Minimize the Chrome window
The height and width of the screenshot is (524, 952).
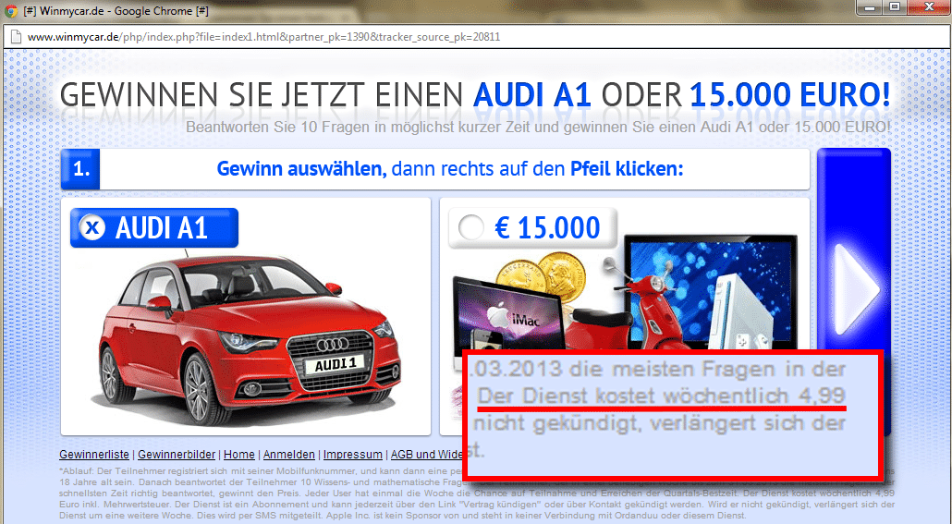coord(872,8)
